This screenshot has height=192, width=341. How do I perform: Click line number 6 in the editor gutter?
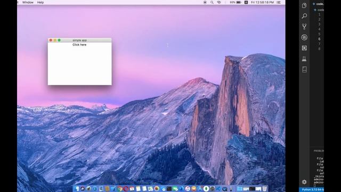click(319, 39)
